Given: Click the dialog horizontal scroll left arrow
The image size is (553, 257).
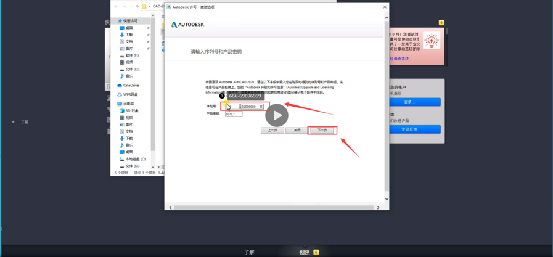Looking at the screenshot, I should coord(171,208).
